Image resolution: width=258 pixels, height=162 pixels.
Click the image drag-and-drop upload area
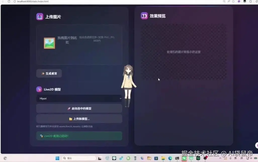coord(79,45)
